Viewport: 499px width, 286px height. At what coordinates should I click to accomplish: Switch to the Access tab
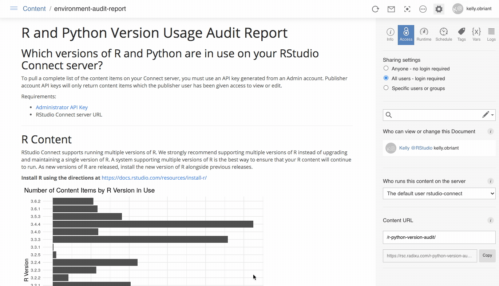click(406, 35)
